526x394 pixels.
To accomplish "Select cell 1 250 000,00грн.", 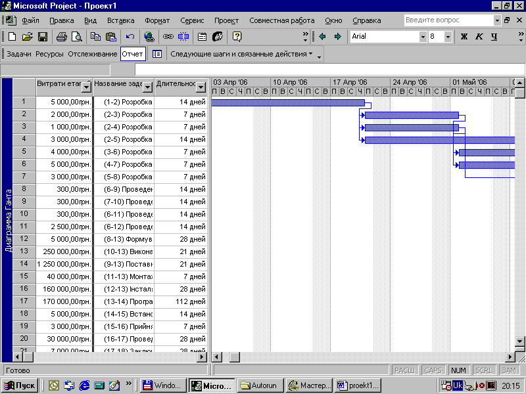I will (x=64, y=264).
